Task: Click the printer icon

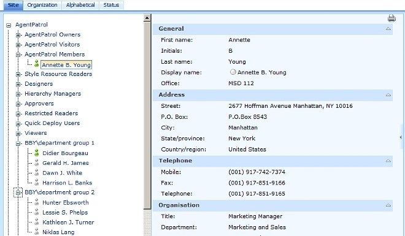Action: coord(391,18)
